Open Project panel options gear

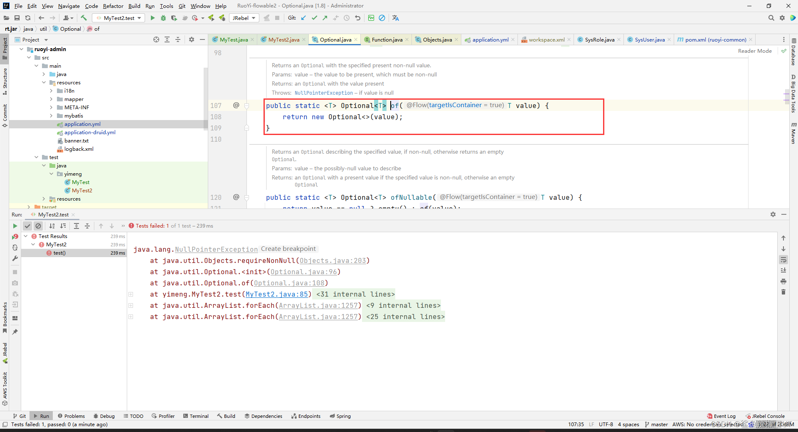(x=192, y=39)
